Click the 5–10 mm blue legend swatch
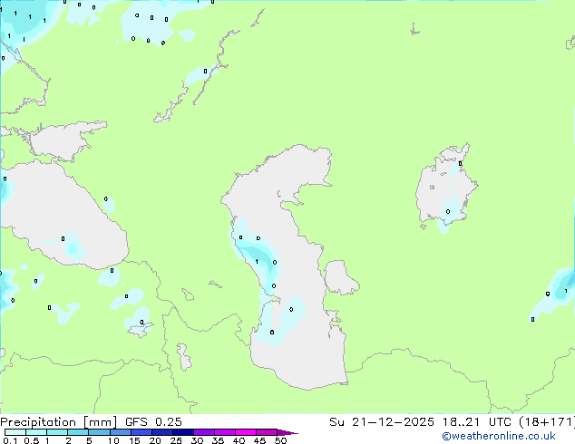Image resolution: width=575 pixels, height=444 pixels. pyautogui.click(x=99, y=432)
